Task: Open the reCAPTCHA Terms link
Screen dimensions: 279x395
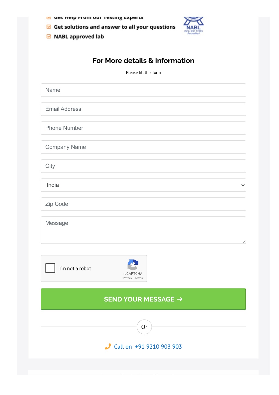Action: click(139, 278)
